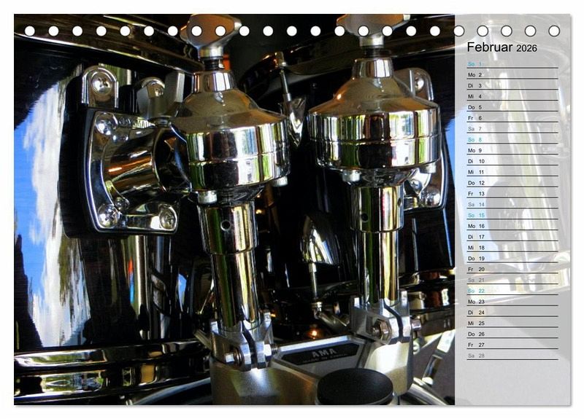Pick Saturday 7 in the date column
Screen dimensions: 584x419
[475, 129]
